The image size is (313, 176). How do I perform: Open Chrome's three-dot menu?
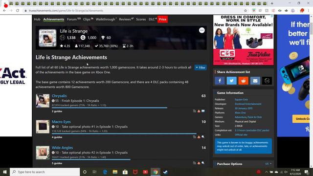pos(309,11)
